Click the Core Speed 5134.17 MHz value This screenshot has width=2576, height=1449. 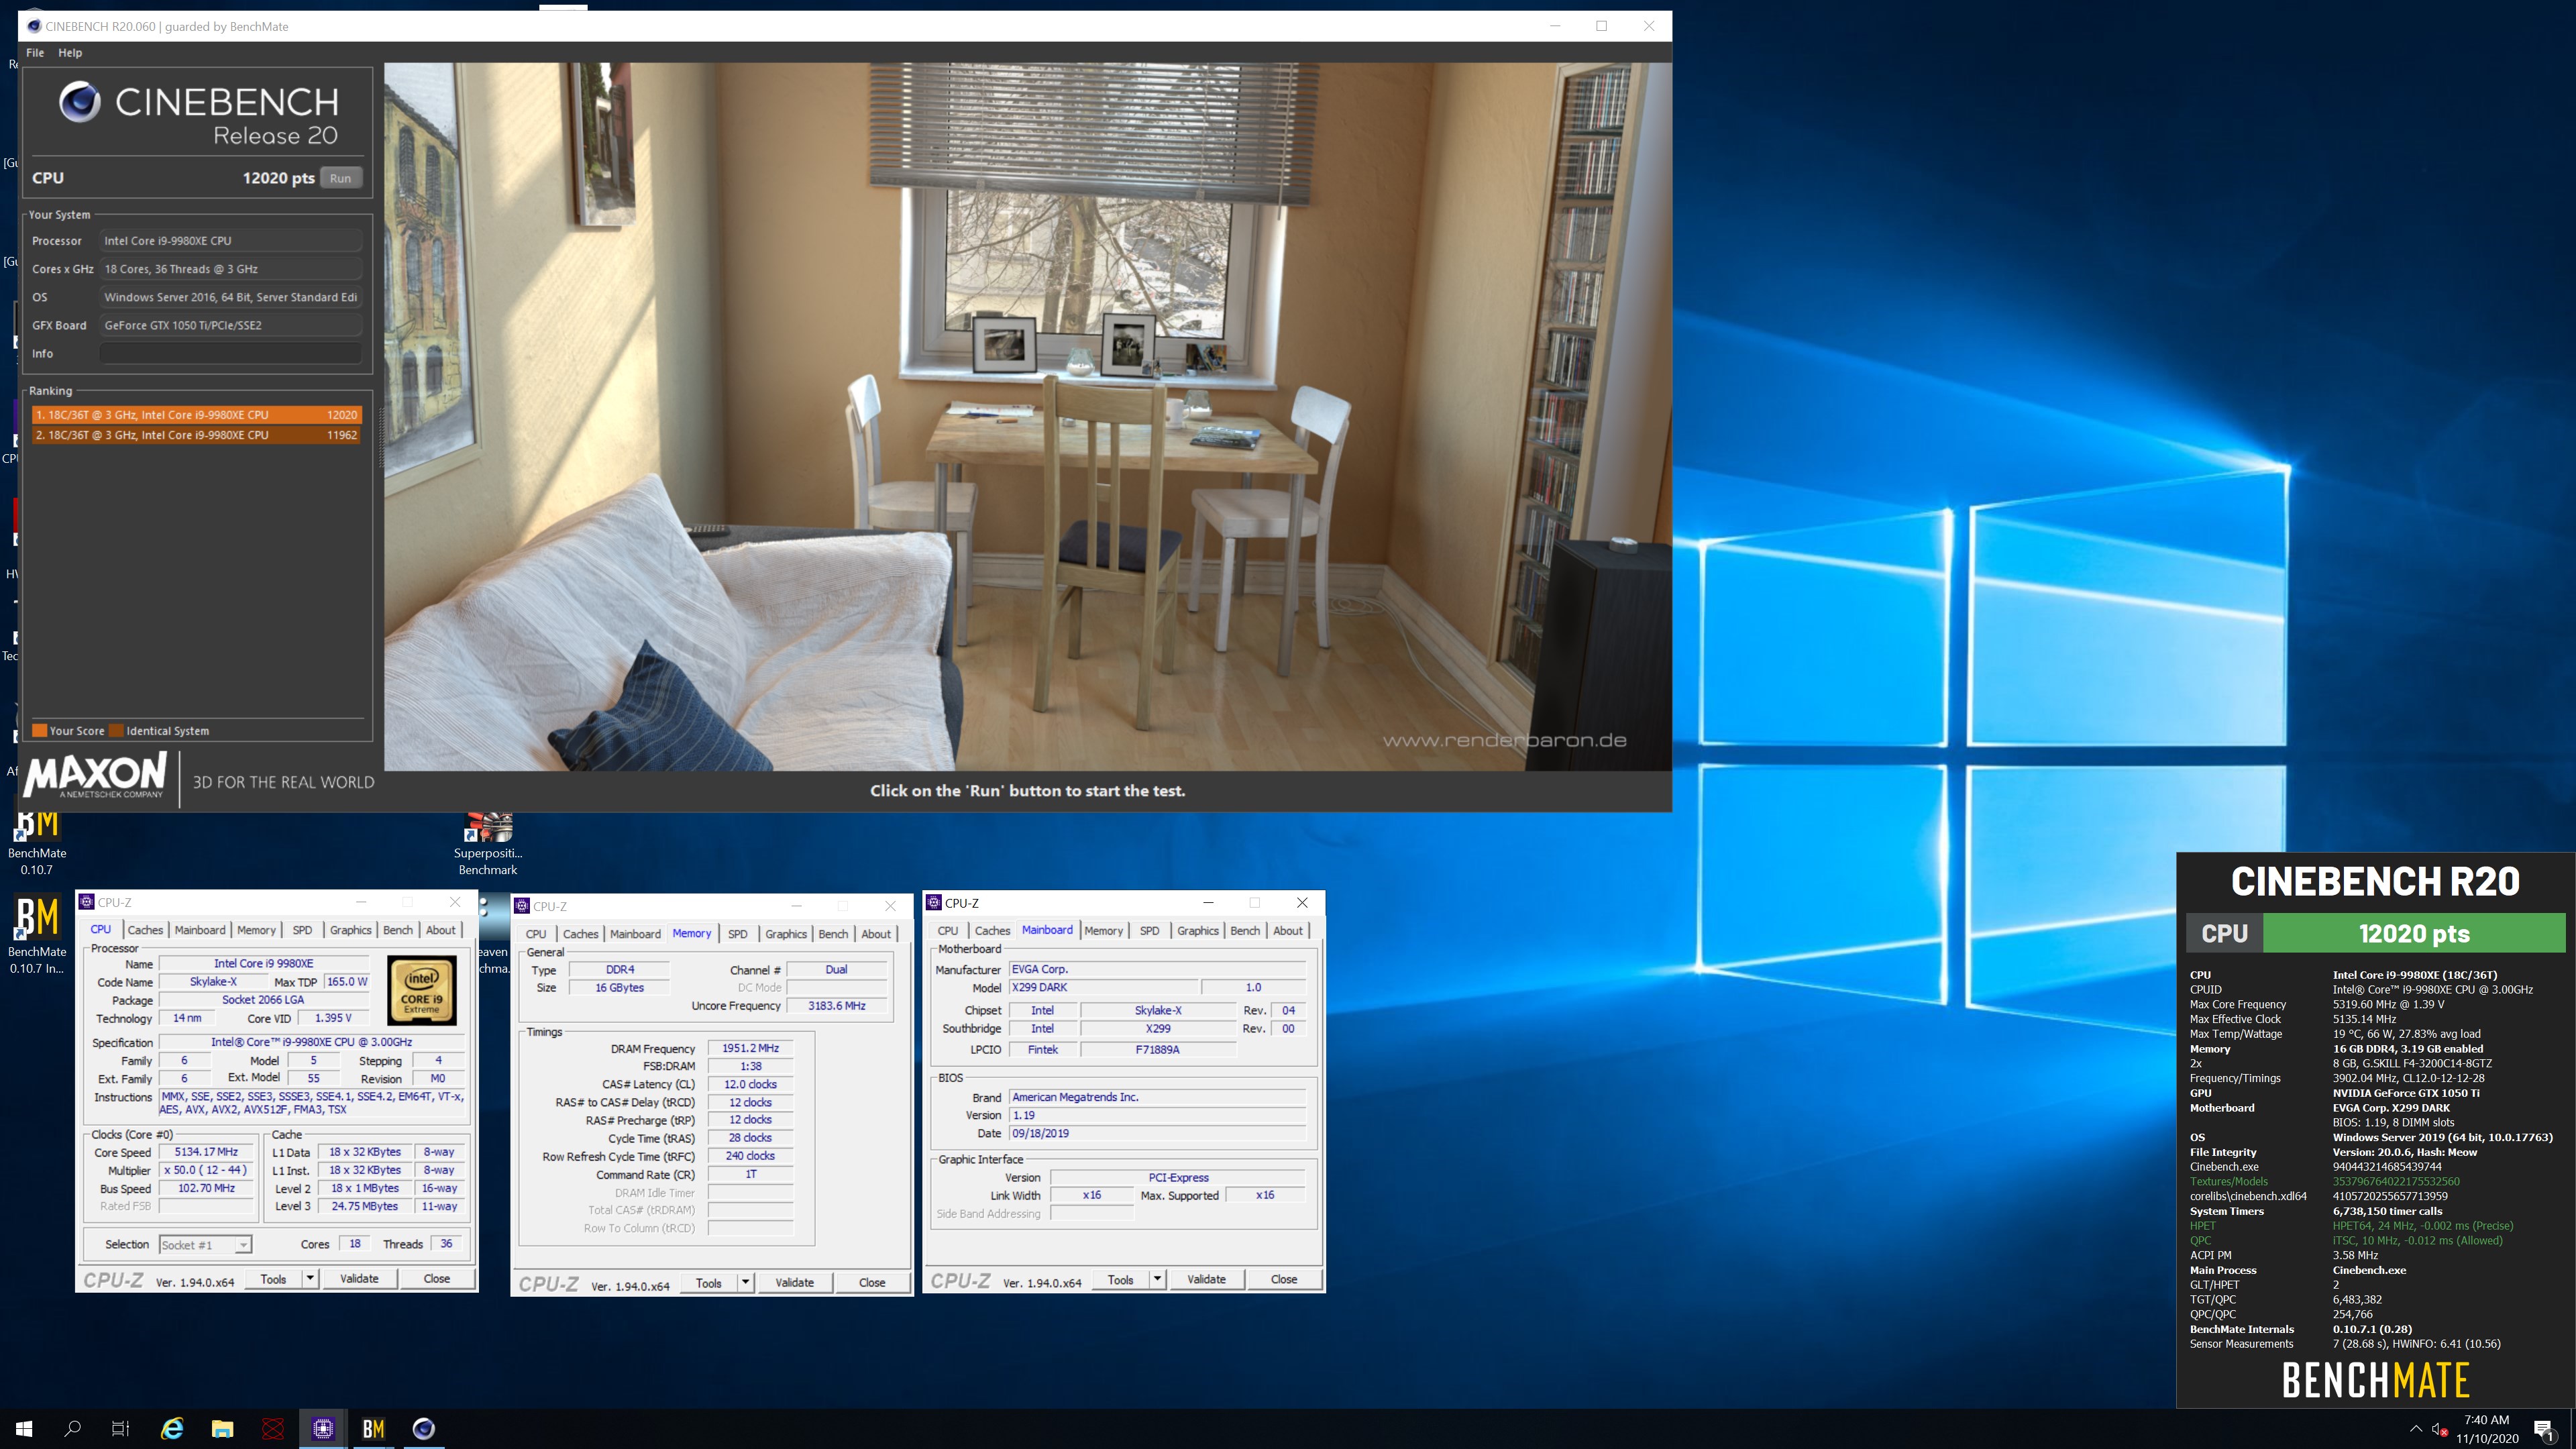[x=206, y=1152]
